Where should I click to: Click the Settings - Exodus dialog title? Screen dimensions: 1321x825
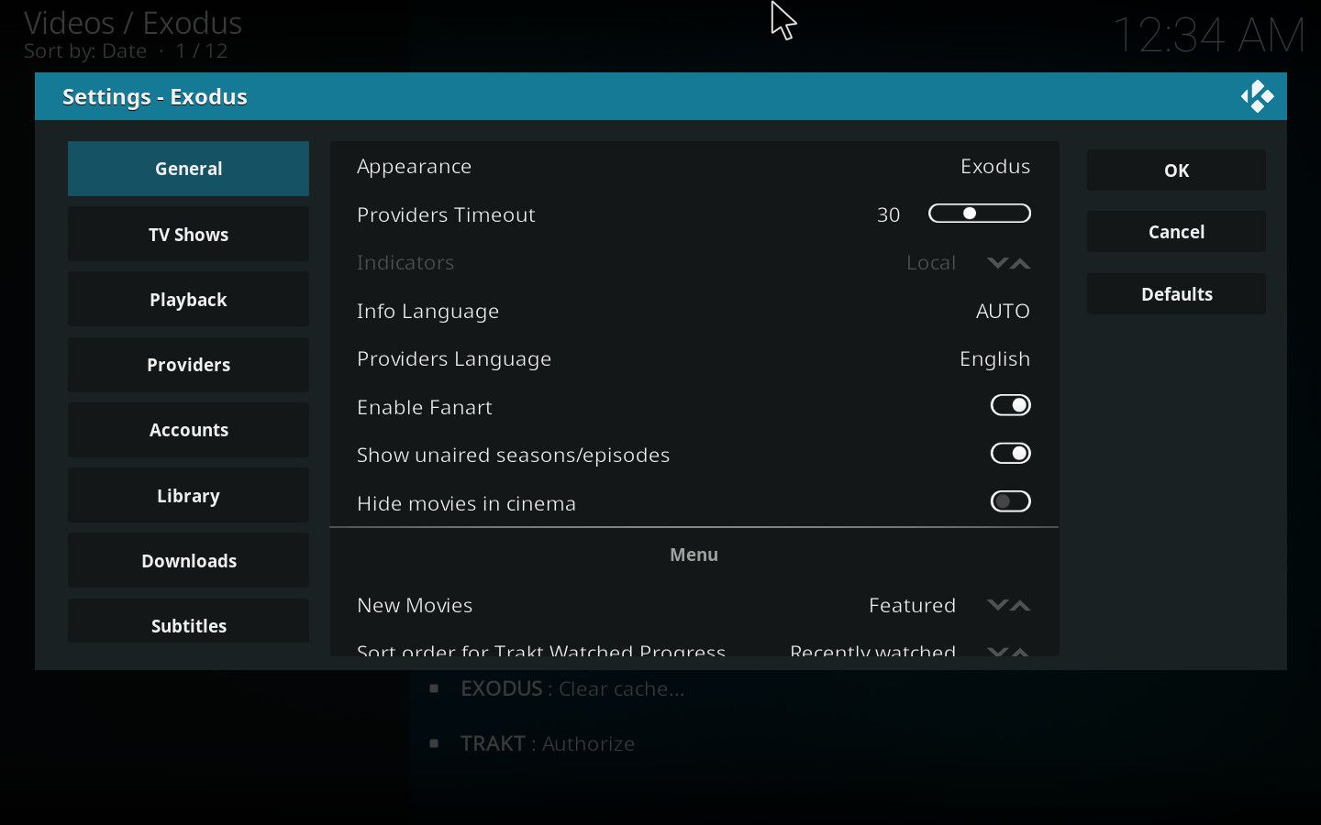(x=155, y=97)
